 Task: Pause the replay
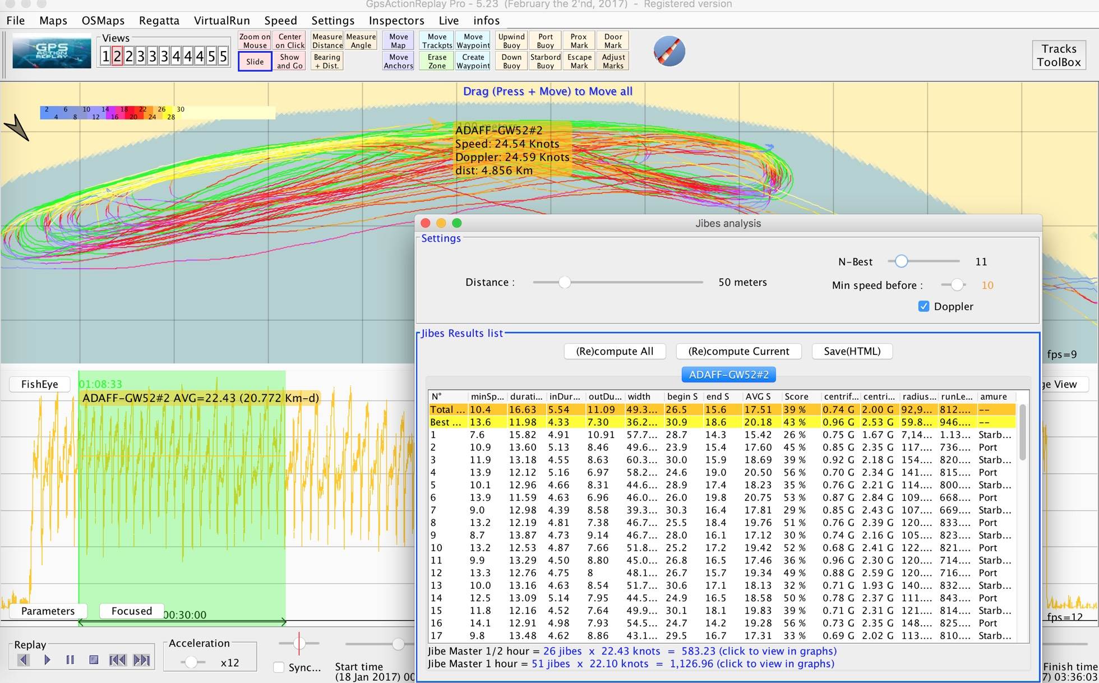pyautogui.click(x=70, y=660)
